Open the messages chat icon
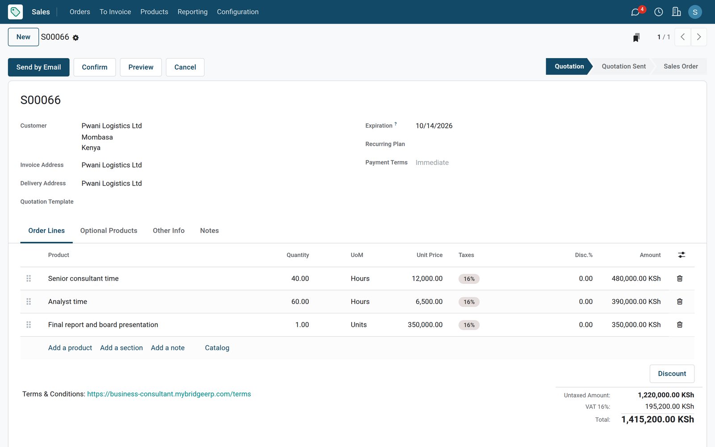This screenshot has width=715, height=447. pos(635,12)
